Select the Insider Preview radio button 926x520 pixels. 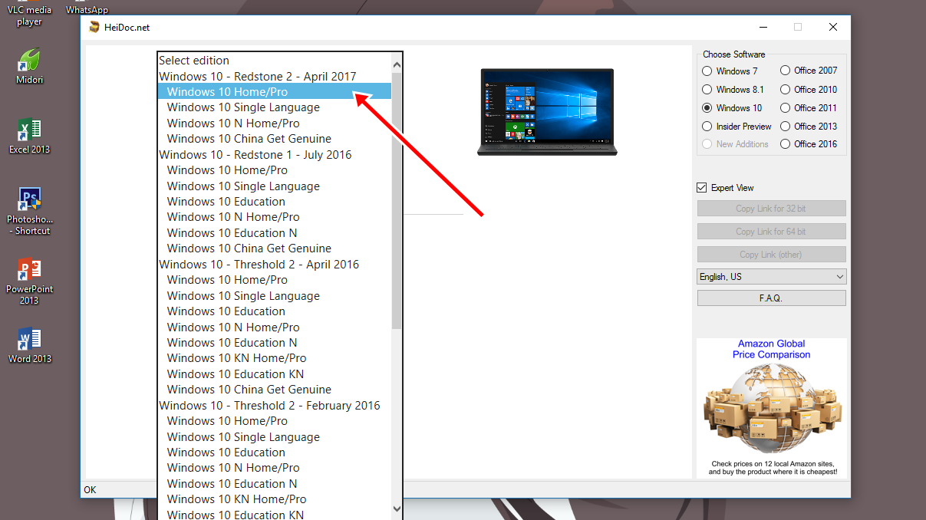tap(707, 127)
